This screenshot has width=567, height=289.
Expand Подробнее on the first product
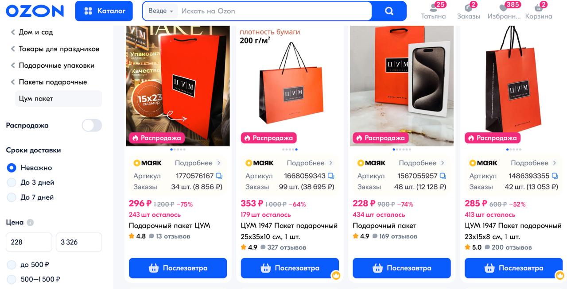[x=198, y=163]
